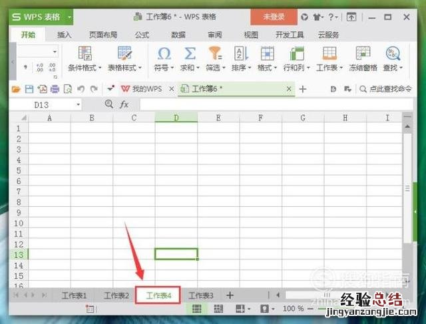Click the horizontal scrollbar left arrow
Screen dimensions: 426x324
point(278,295)
